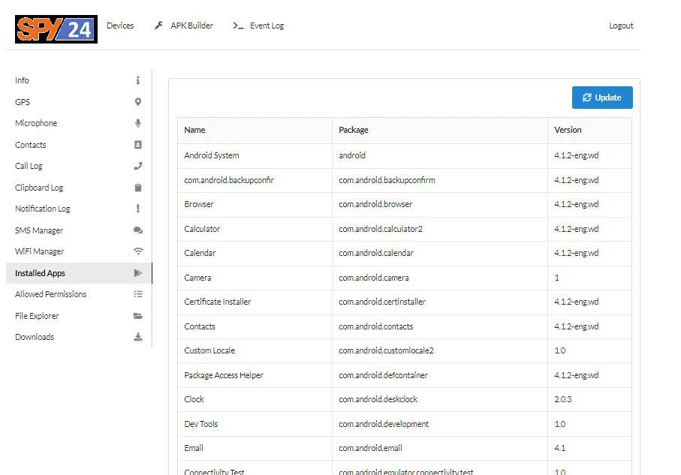Select the Calculator app name
Image resolution: width=681 pixels, height=475 pixels.
pos(202,229)
